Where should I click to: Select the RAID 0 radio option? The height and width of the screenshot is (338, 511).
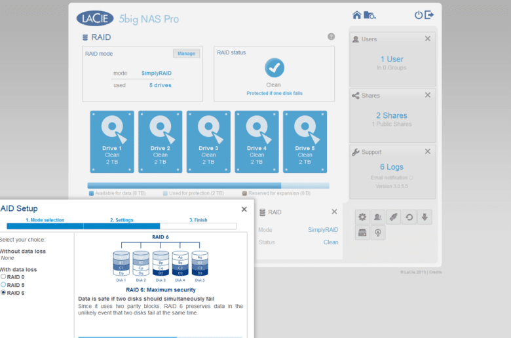[3, 276]
